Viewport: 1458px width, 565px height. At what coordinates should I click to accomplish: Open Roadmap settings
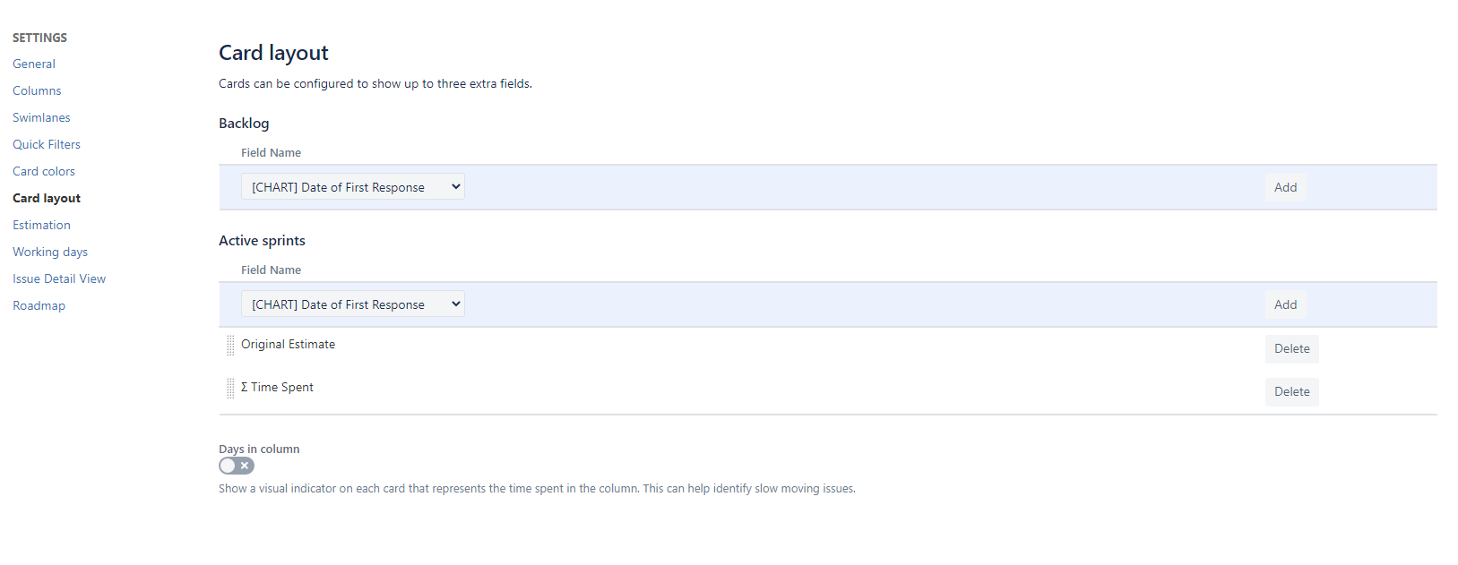[x=39, y=305]
